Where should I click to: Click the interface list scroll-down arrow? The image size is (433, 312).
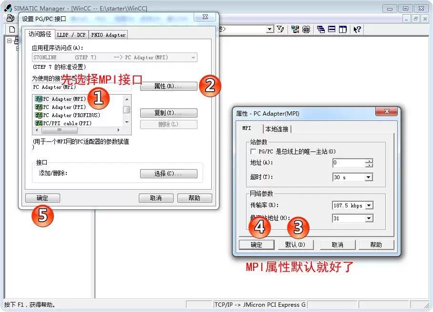click(x=127, y=122)
